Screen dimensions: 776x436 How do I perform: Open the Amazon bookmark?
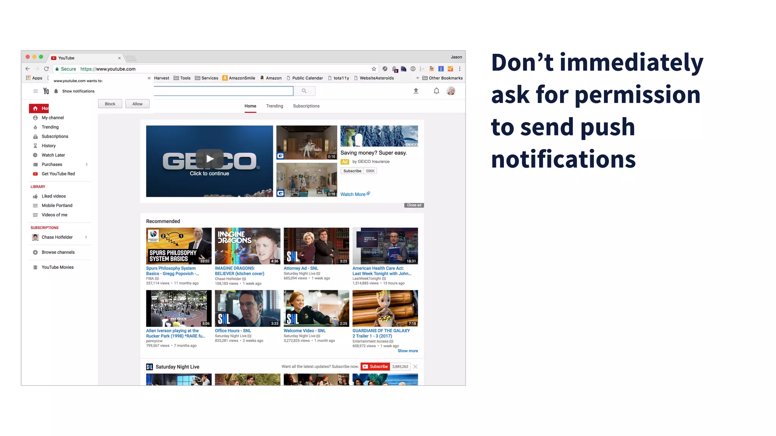tap(271, 78)
